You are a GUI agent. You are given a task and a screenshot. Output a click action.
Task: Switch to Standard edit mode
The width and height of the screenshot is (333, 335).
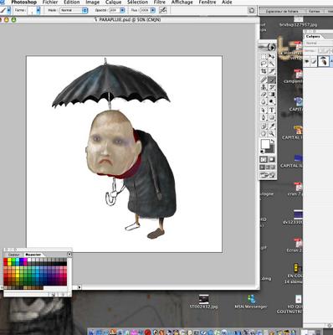(x=264, y=159)
